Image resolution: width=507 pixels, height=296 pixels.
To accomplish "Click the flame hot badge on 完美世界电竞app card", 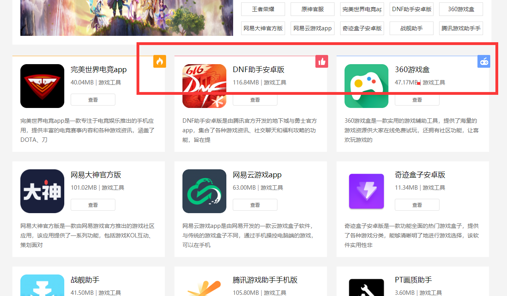I will click(159, 61).
